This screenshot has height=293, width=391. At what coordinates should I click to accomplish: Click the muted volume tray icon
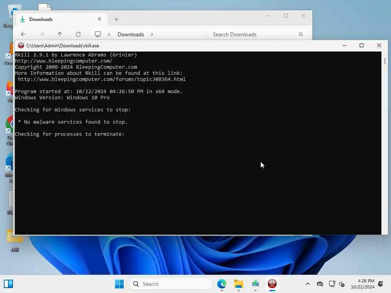point(342,284)
